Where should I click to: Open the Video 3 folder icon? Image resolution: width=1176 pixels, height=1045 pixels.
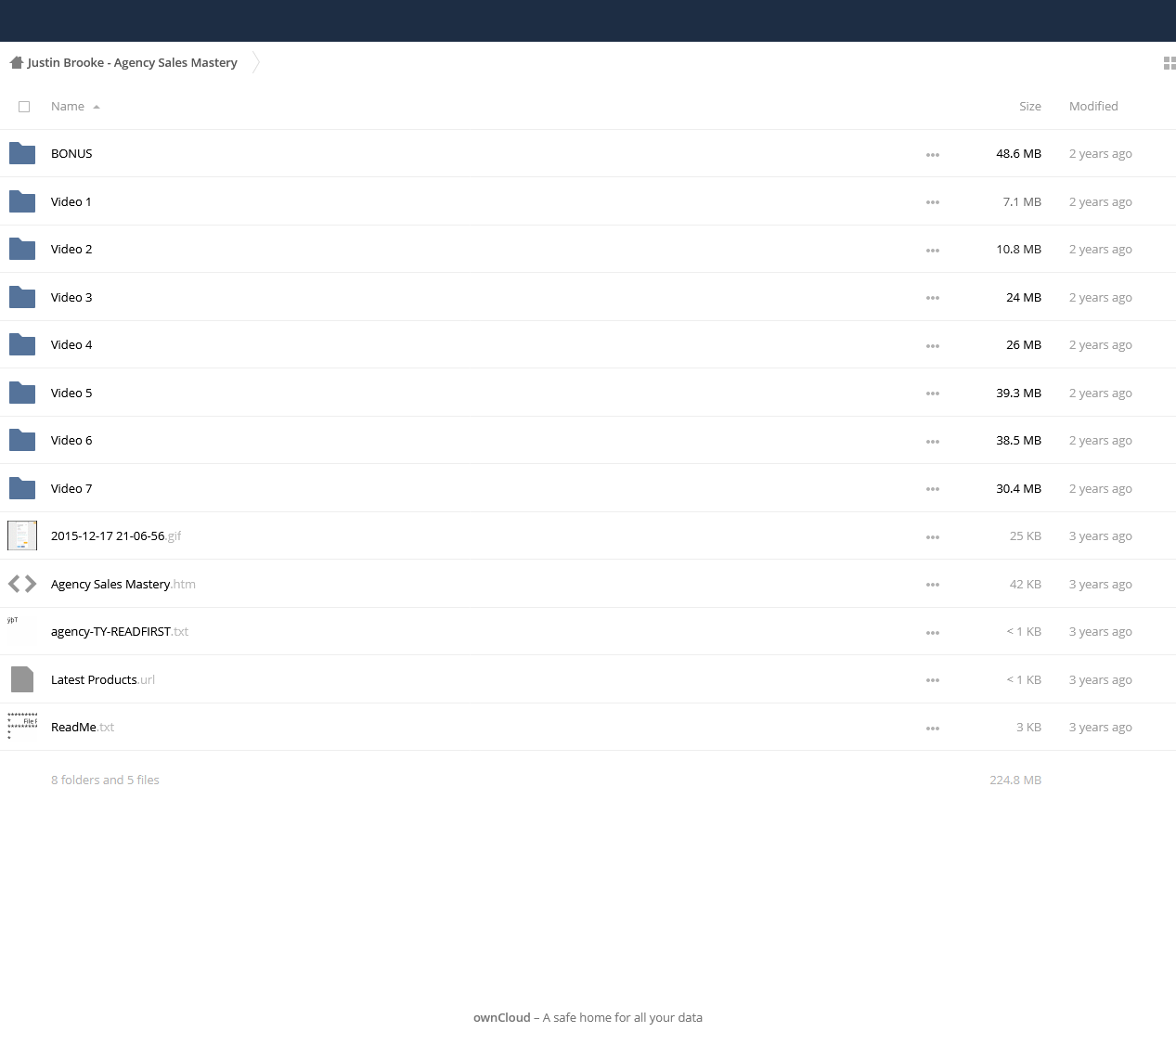coord(22,297)
